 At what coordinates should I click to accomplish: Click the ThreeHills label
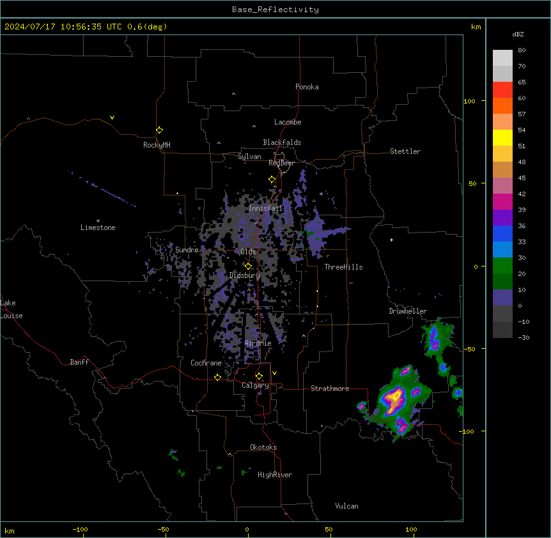tap(343, 267)
